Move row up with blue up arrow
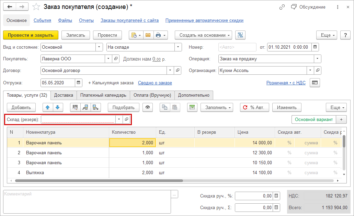Image resolution: width=354 pixels, height=216 pixels. (x=48, y=107)
